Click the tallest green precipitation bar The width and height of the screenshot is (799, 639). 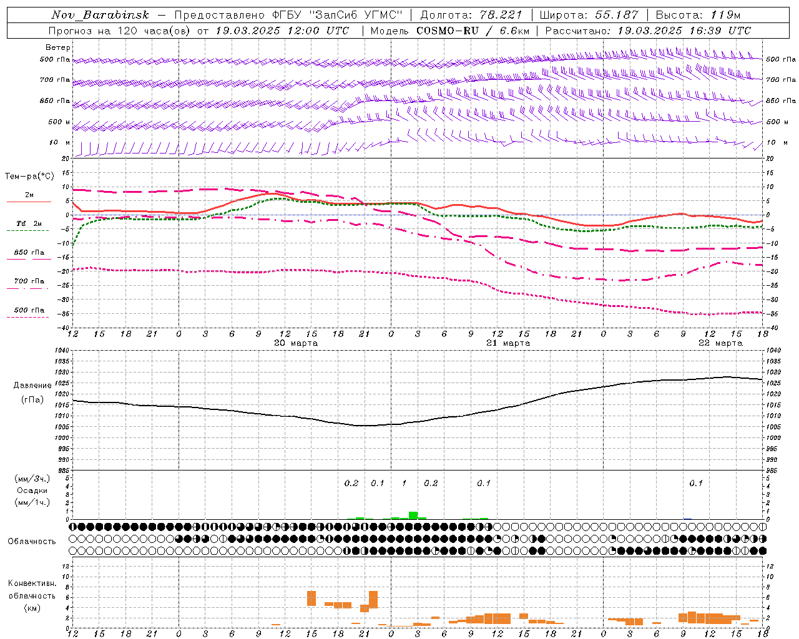(x=413, y=515)
